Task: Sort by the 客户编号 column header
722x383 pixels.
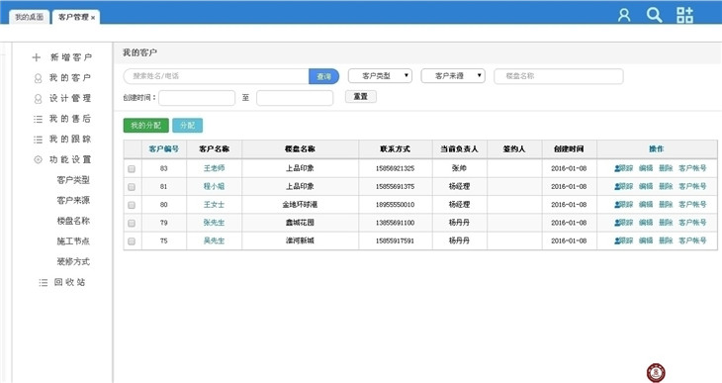Action: [164, 148]
